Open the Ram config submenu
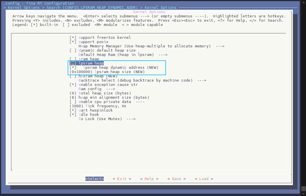Image resolution: width=306 pixels, height=196 pixels. 97,89
